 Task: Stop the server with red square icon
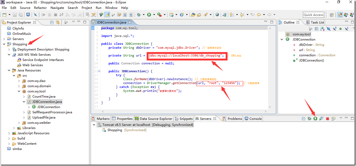coord(327,119)
